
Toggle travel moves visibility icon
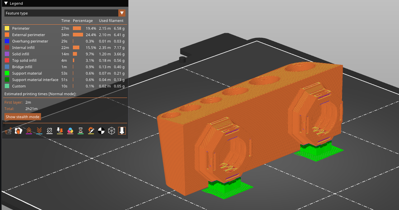[8, 131]
